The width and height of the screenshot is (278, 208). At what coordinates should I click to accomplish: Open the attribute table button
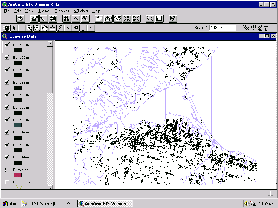[53, 19]
